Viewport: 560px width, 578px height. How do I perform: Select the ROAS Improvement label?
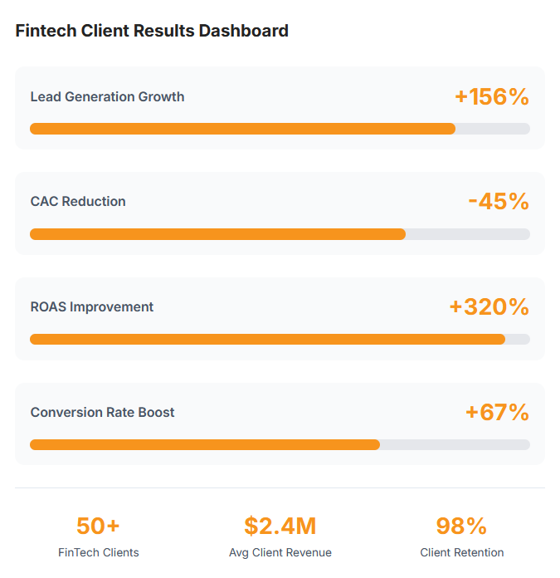92,306
